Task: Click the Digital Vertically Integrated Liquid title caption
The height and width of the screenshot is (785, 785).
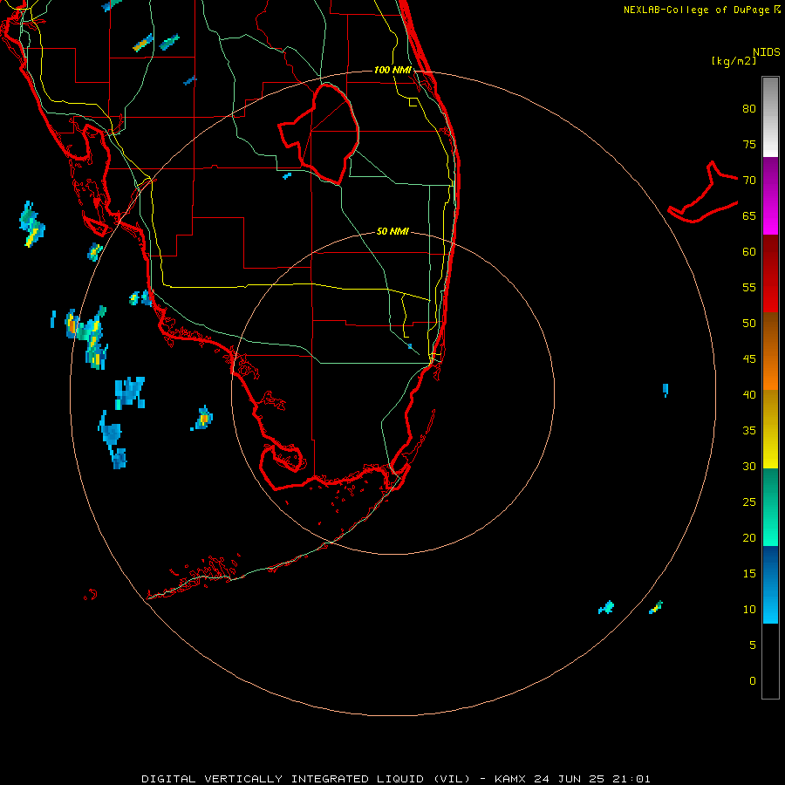Action: [395, 779]
